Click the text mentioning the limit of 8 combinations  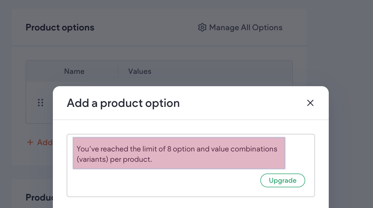coord(176,149)
